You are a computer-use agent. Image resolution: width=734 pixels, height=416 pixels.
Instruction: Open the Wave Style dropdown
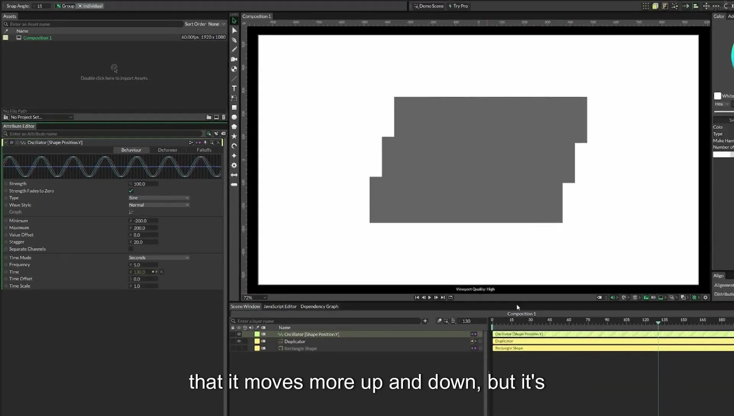click(159, 205)
